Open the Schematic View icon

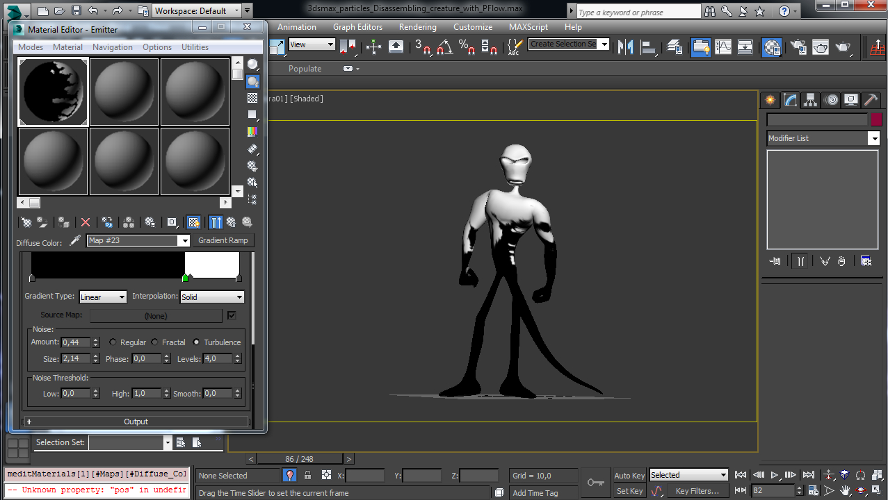pos(745,47)
